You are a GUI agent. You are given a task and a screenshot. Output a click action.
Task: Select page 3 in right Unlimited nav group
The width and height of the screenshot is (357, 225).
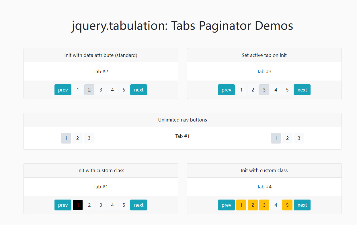(299, 138)
